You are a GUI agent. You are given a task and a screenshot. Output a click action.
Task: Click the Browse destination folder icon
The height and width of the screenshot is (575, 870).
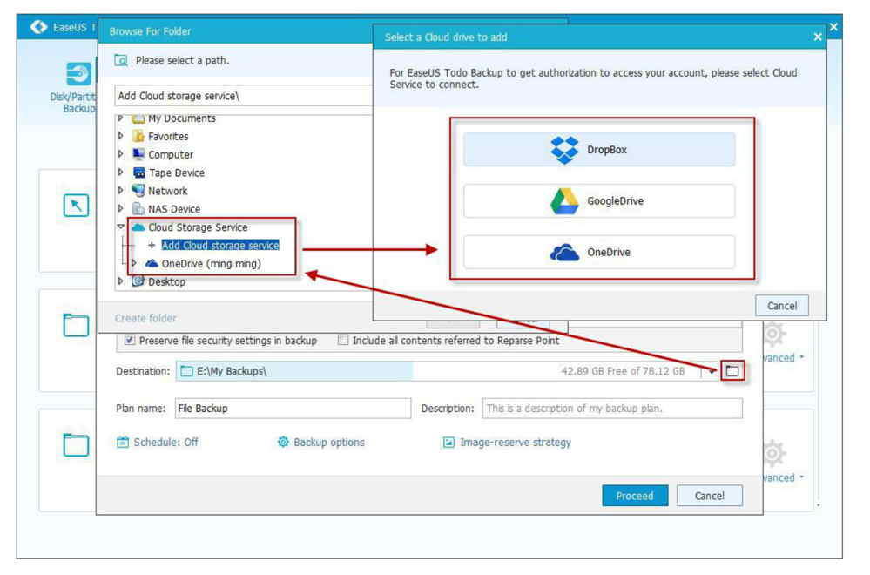(732, 371)
